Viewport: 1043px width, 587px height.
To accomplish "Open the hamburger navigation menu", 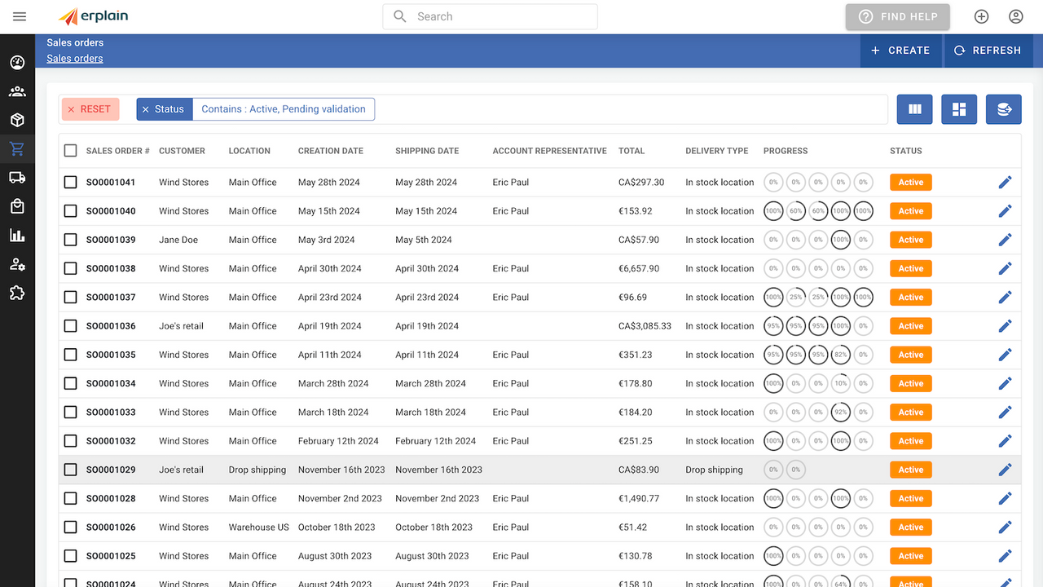I will tap(20, 16).
